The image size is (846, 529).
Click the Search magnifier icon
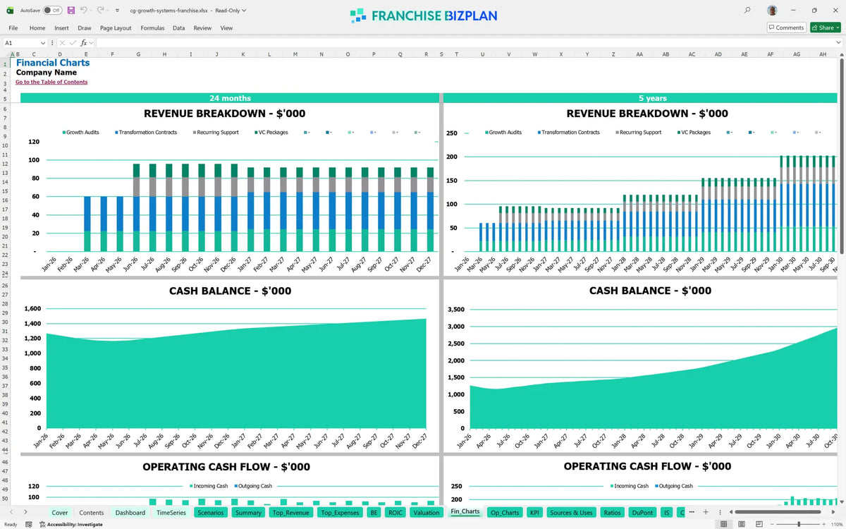[747, 11]
